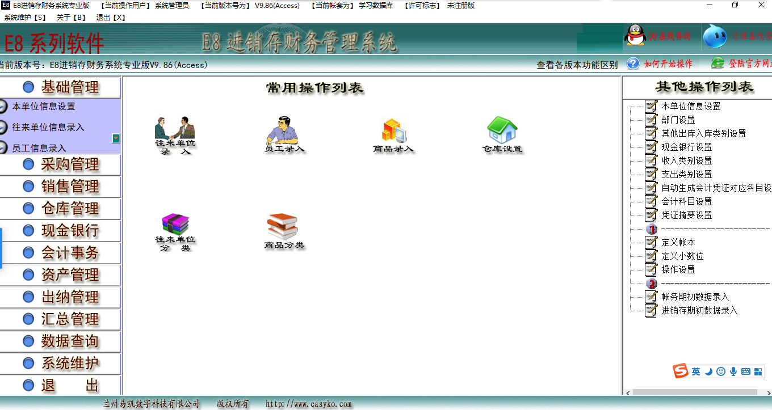
Task: Click notepad icon beside 部门设置
Action: 652,120
